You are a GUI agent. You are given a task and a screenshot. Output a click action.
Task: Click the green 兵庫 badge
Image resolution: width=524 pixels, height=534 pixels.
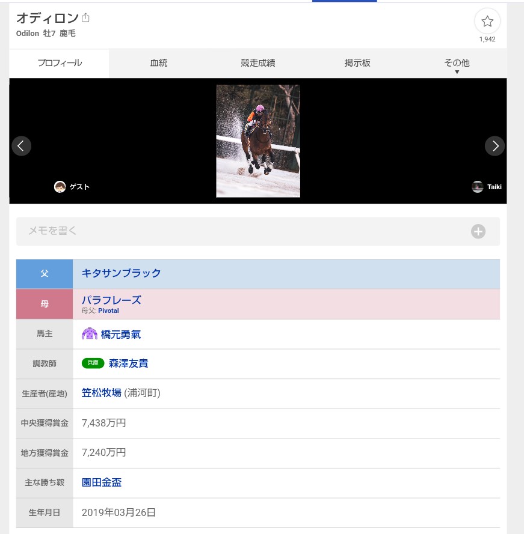(x=93, y=363)
